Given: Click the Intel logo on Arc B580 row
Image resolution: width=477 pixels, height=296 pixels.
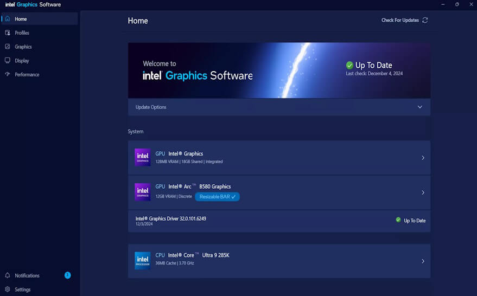Looking at the screenshot, I should coord(143,192).
